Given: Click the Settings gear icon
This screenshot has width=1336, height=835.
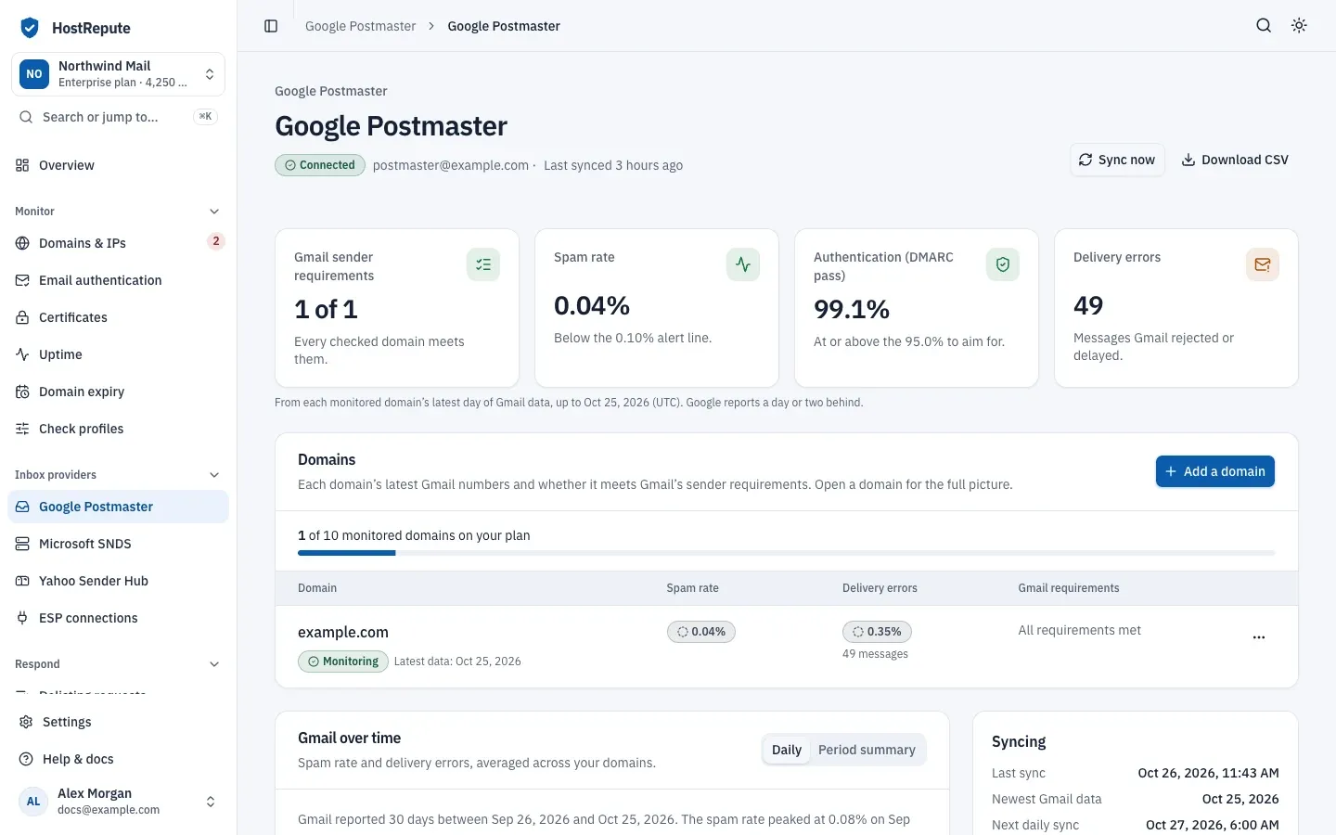Looking at the screenshot, I should (26, 722).
